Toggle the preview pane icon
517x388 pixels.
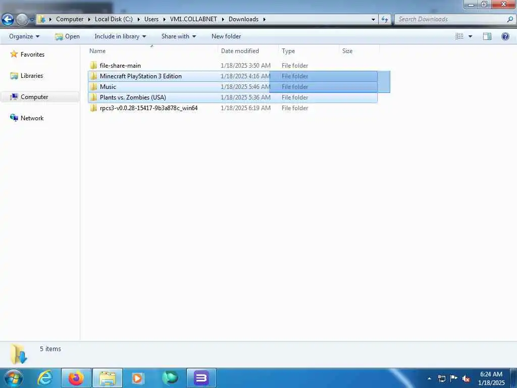(x=487, y=36)
